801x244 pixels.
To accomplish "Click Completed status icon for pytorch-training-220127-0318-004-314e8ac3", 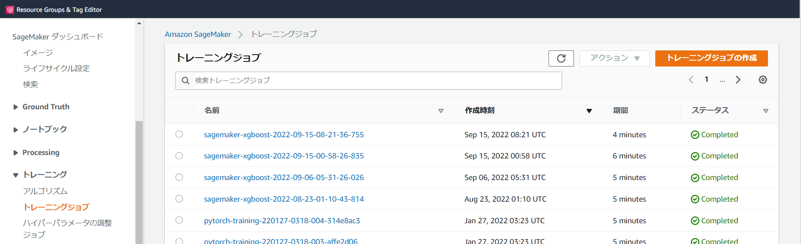I will (x=695, y=221).
